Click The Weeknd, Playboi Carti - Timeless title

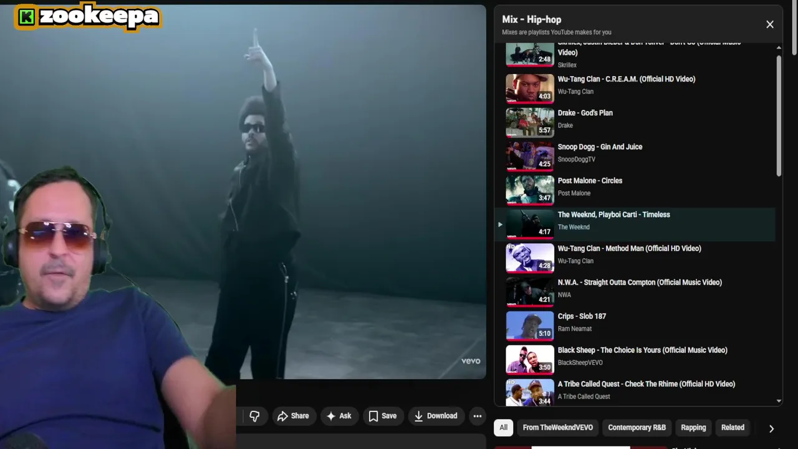(613, 215)
